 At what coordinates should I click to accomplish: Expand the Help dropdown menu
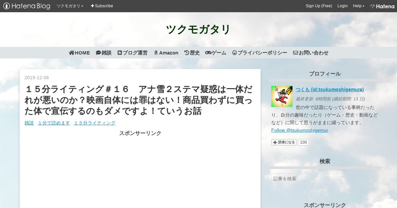click(359, 6)
